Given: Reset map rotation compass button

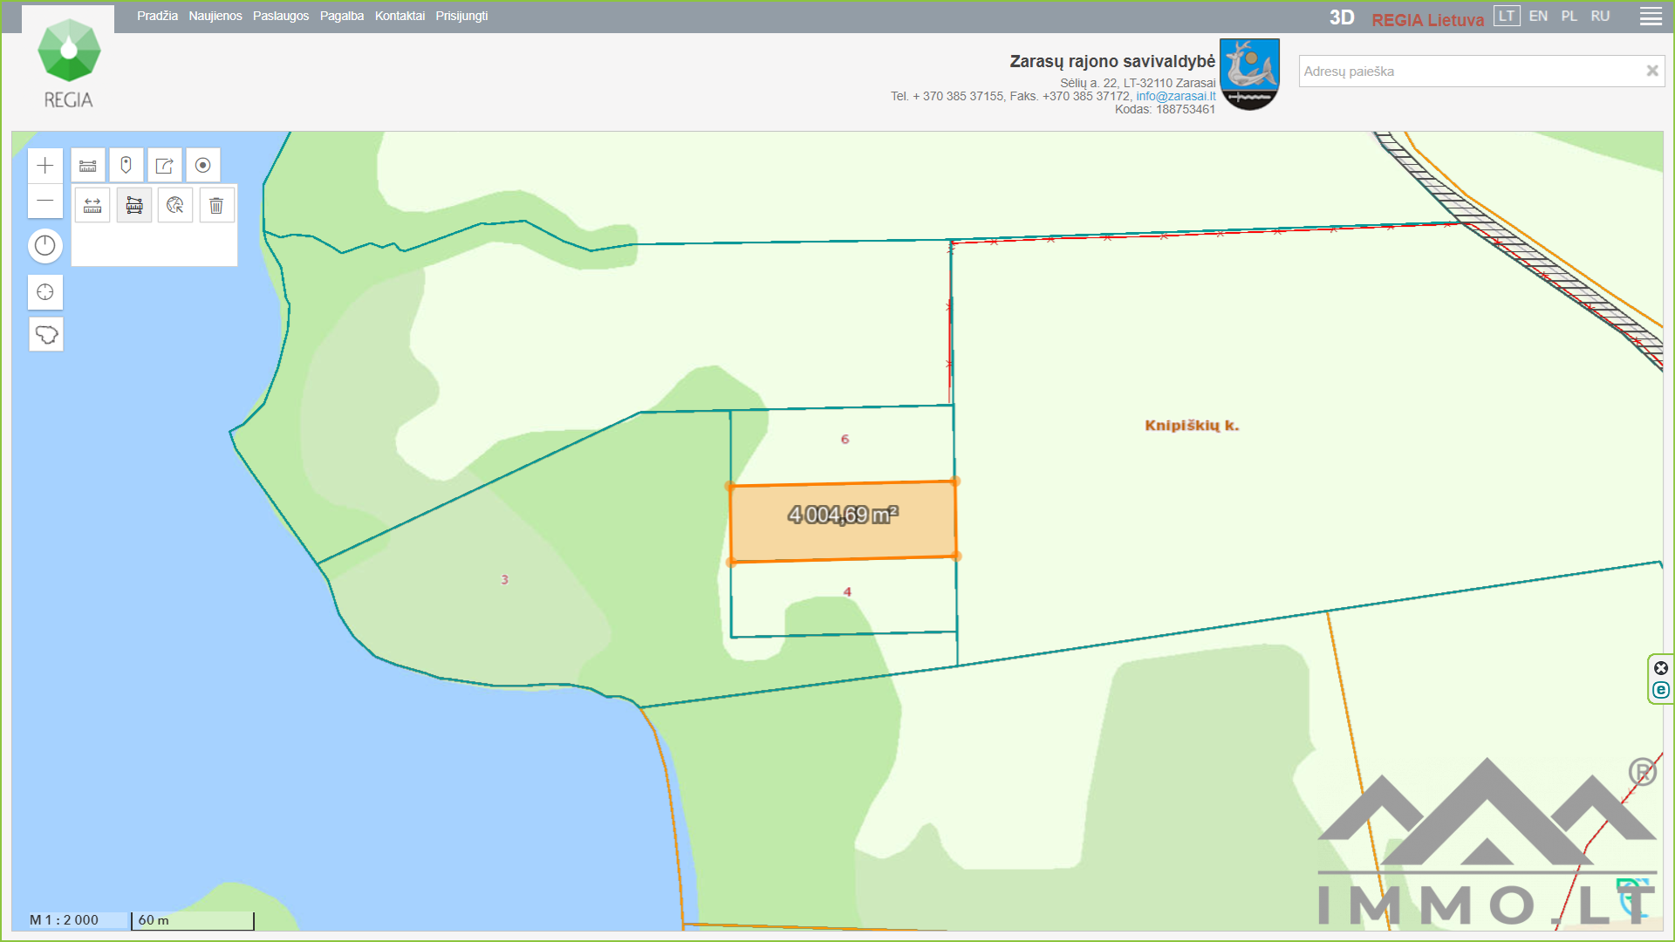Looking at the screenshot, I should pos(45,246).
